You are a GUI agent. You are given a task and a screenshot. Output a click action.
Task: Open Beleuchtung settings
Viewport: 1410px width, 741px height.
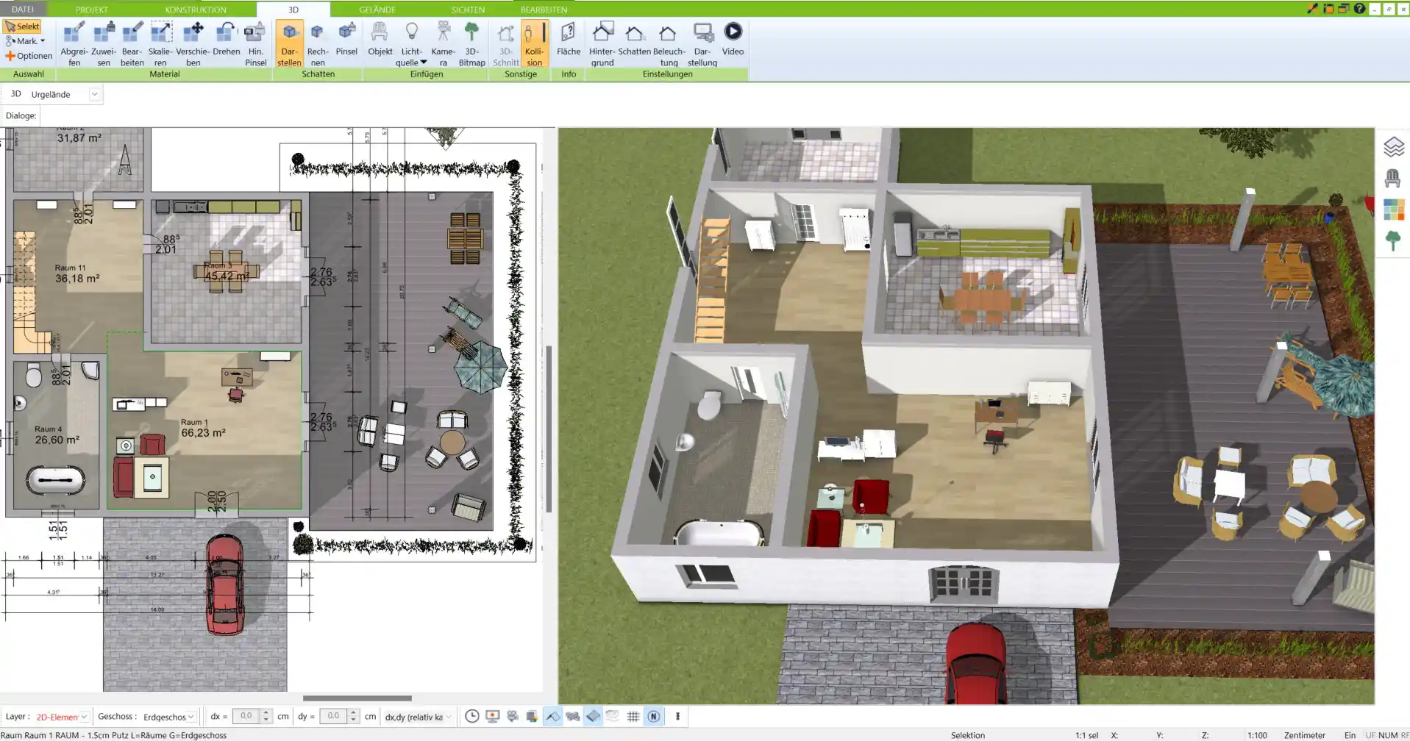pyautogui.click(x=669, y=44)
